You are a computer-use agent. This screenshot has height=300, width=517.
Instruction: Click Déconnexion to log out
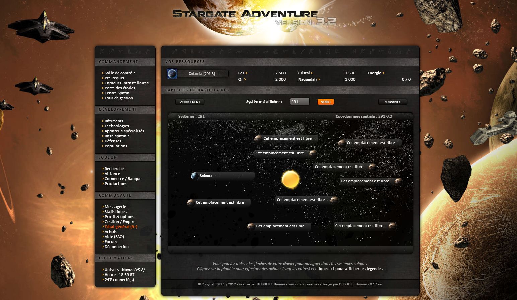pyautogui.click(x=117, y=247)
